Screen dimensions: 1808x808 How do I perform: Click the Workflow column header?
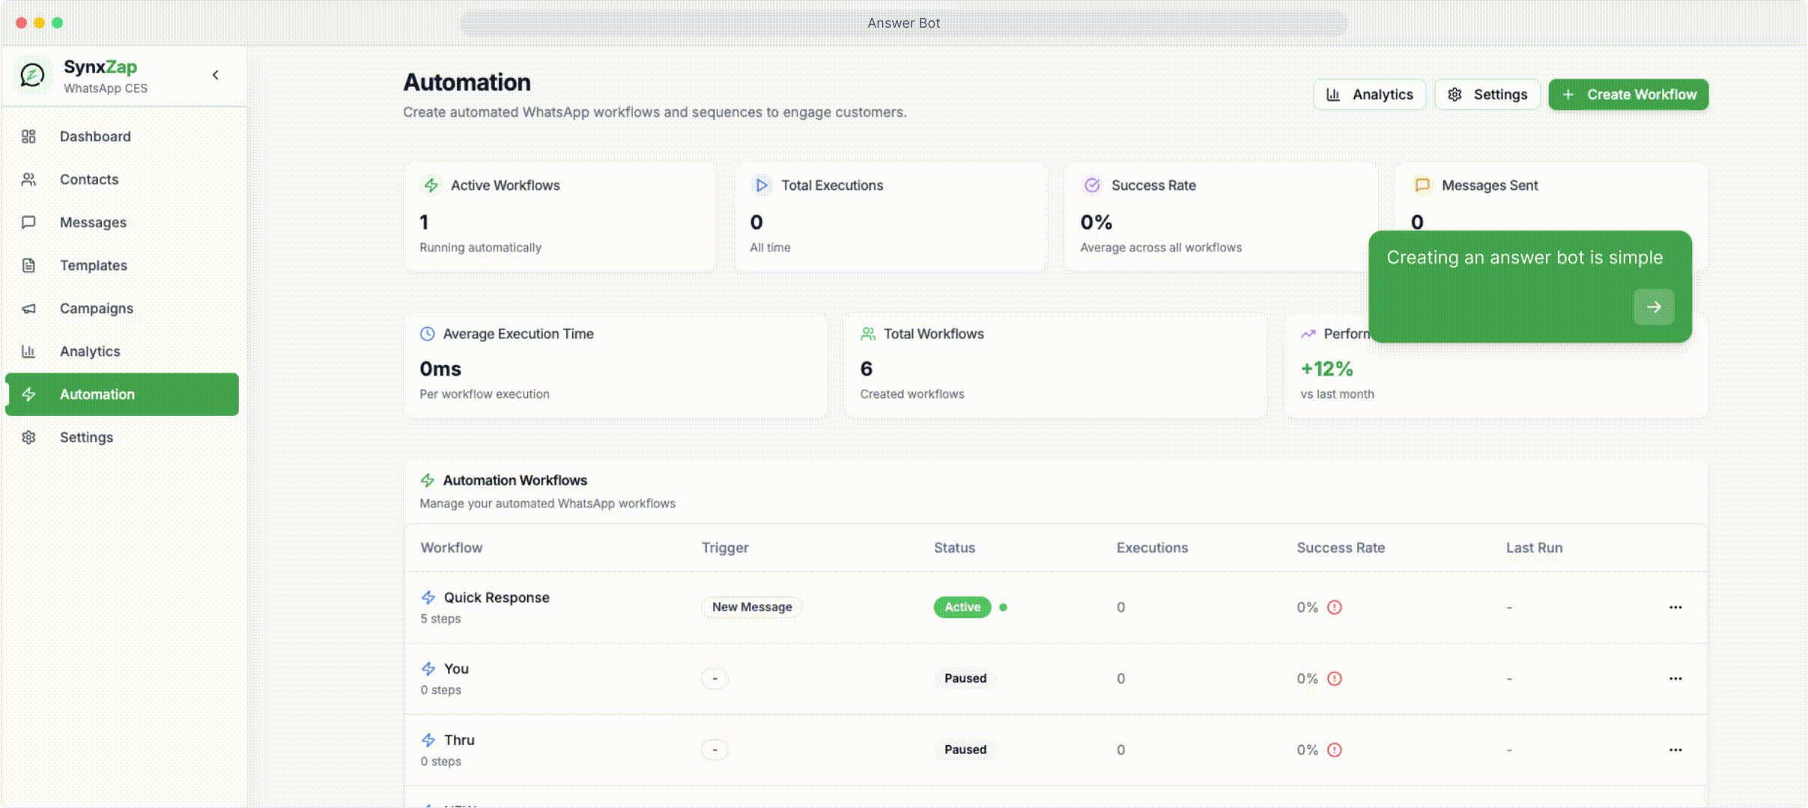click(x=452, y=548)
